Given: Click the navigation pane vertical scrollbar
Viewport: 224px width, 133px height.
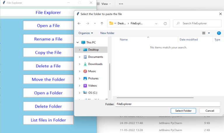Looking at the screenshot, I should 110,77.
